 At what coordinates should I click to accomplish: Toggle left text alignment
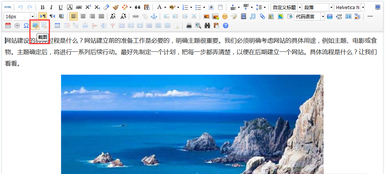click(x=74, y=16)
